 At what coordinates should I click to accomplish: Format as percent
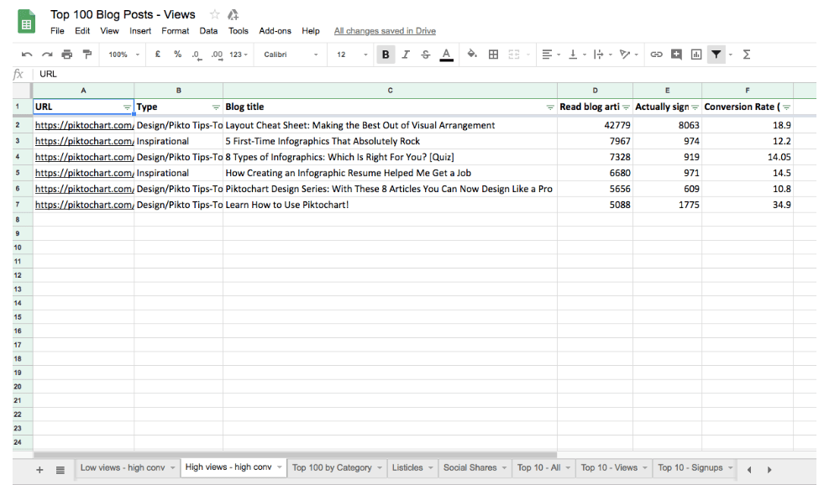coord(177,54)
